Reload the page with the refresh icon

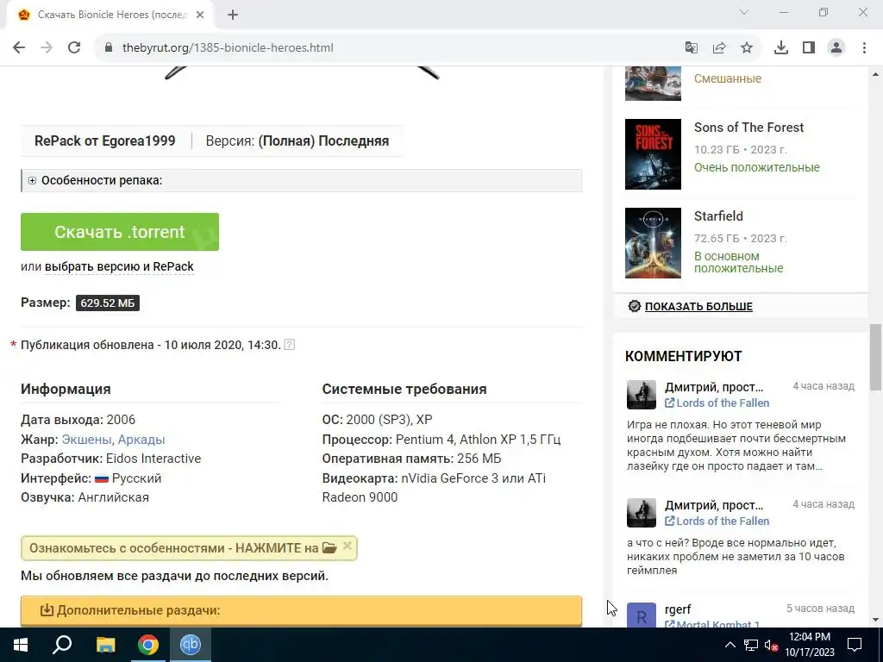tap(74, 48)
